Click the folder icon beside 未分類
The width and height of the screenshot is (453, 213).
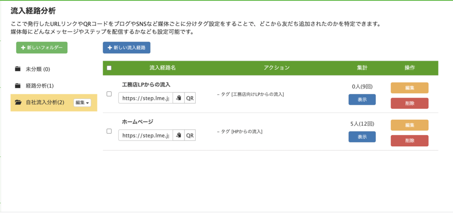[x=18, y=69]
